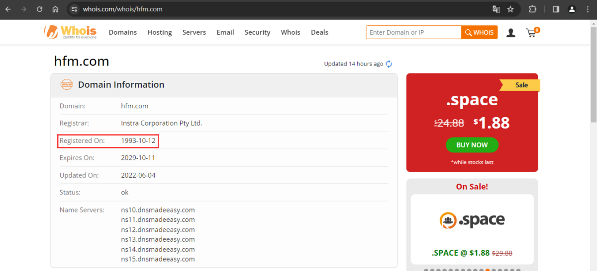
Task: Bookmark this page with the star icon
Action: pos(510,9)
